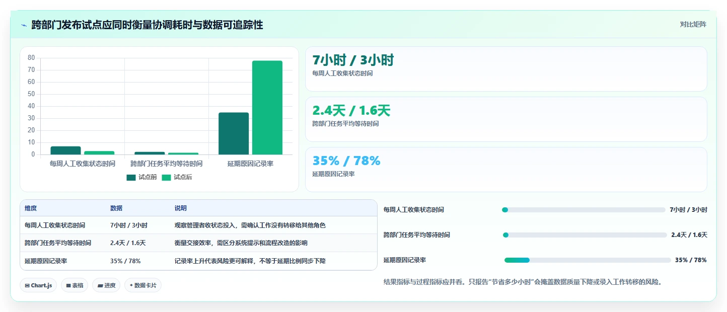The height and width of the screenshot is (312, 727).
Task: Toggle the 试点后 legend swatch
Action: (x=166, y=177)
